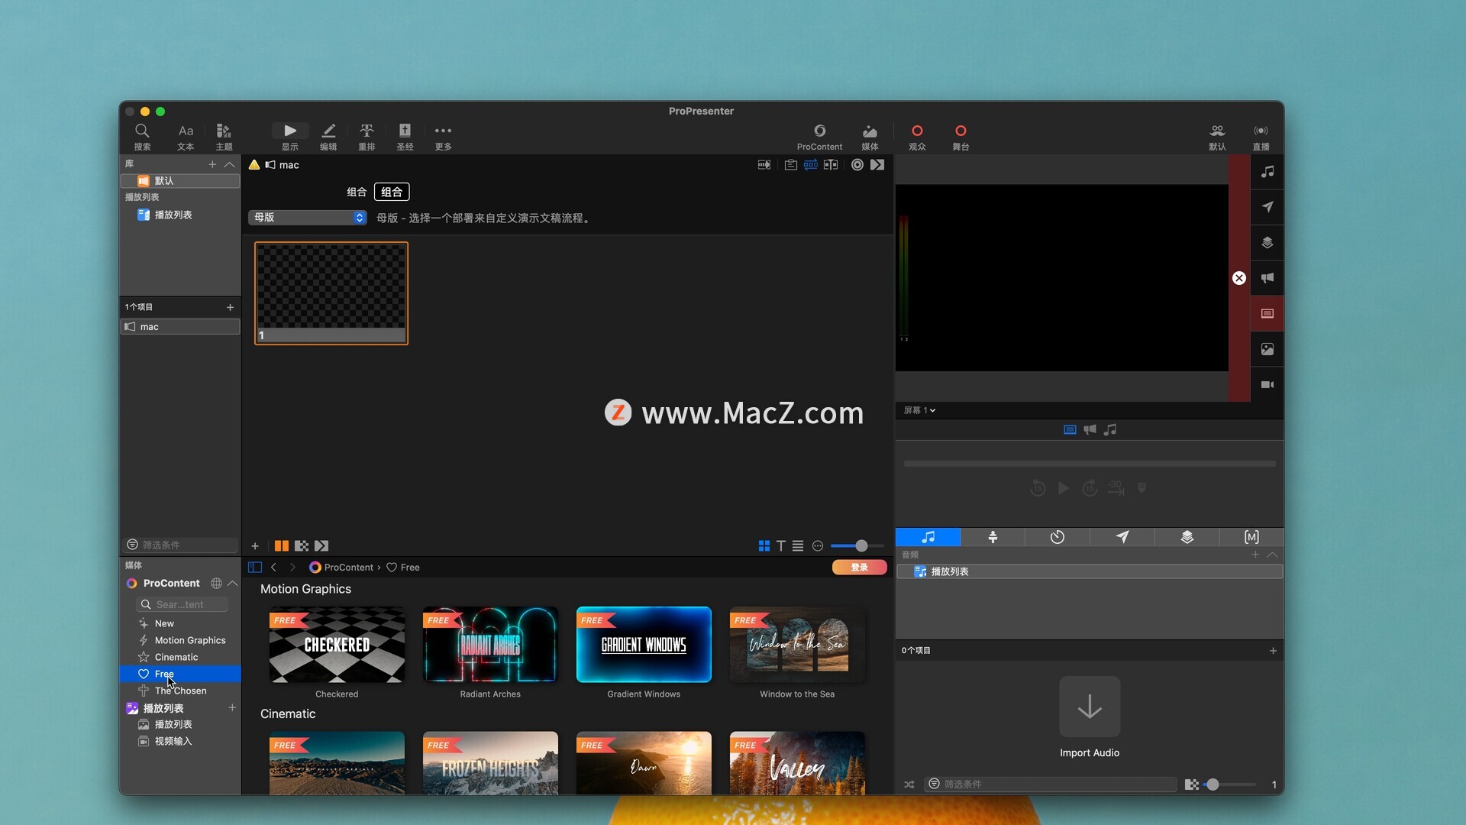
Task: Open the Checkered motion thumbnail
Action: [x=337, y=645]
